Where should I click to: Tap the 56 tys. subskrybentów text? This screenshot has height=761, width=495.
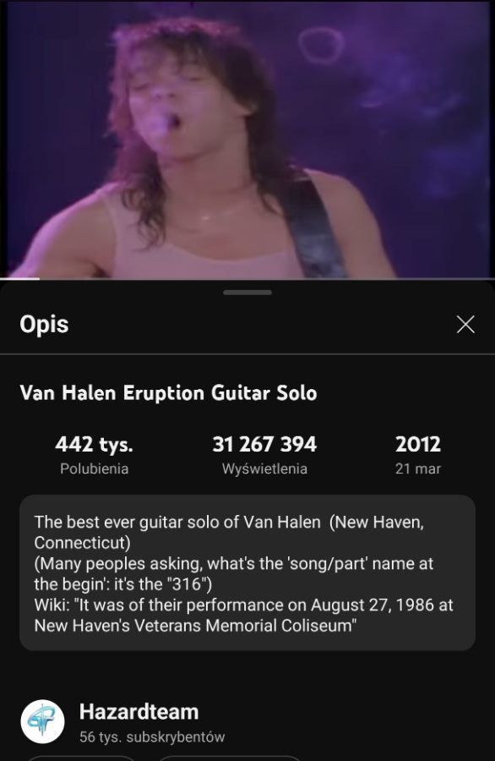(x=152, y=736)
